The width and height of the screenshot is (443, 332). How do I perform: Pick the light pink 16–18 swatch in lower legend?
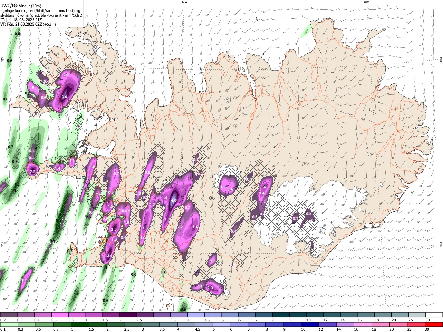(363, 324)
